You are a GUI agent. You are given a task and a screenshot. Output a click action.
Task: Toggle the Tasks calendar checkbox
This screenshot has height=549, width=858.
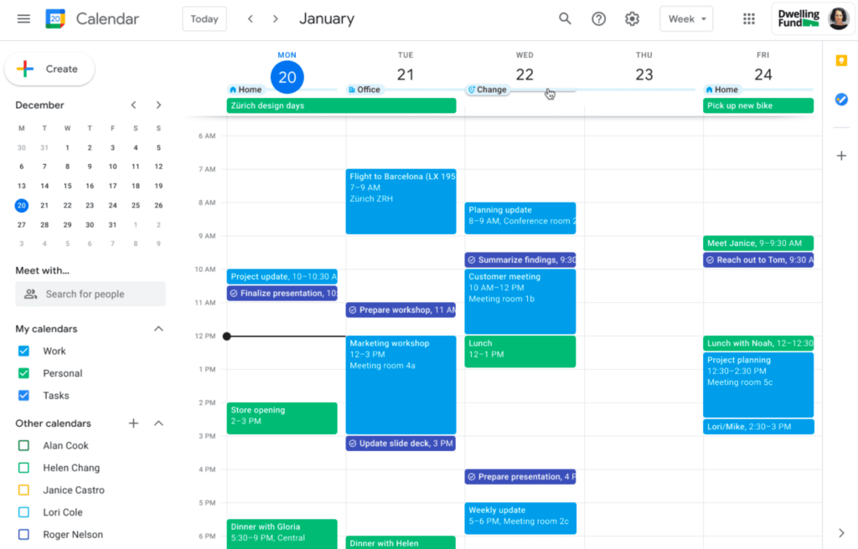(23, 395)
